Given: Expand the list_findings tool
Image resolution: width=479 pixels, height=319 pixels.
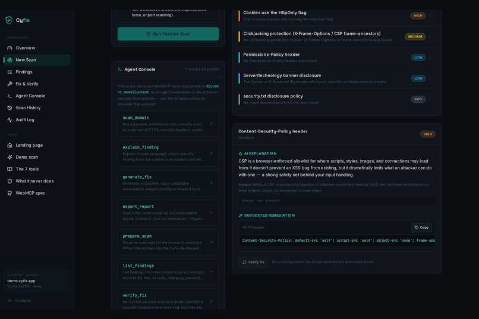Looking at the screenshot, I should pos(168,271).
